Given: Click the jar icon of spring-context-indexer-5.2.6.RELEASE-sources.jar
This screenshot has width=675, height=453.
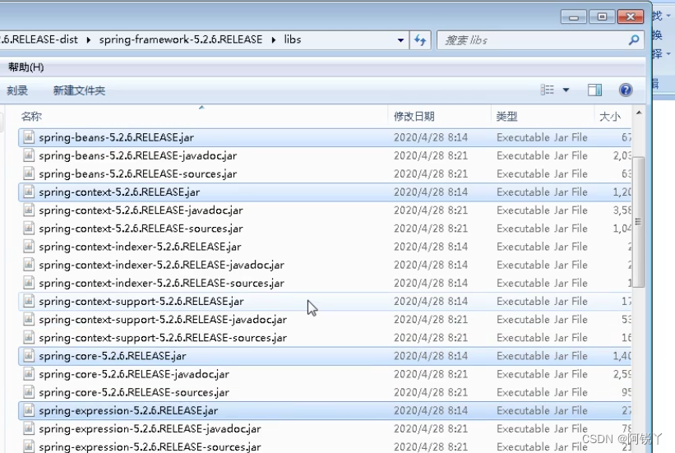Looking at the screenshot, I should coord(29,283).
